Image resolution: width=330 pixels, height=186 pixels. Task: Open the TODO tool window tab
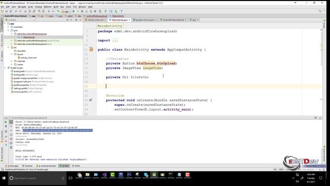76,166
